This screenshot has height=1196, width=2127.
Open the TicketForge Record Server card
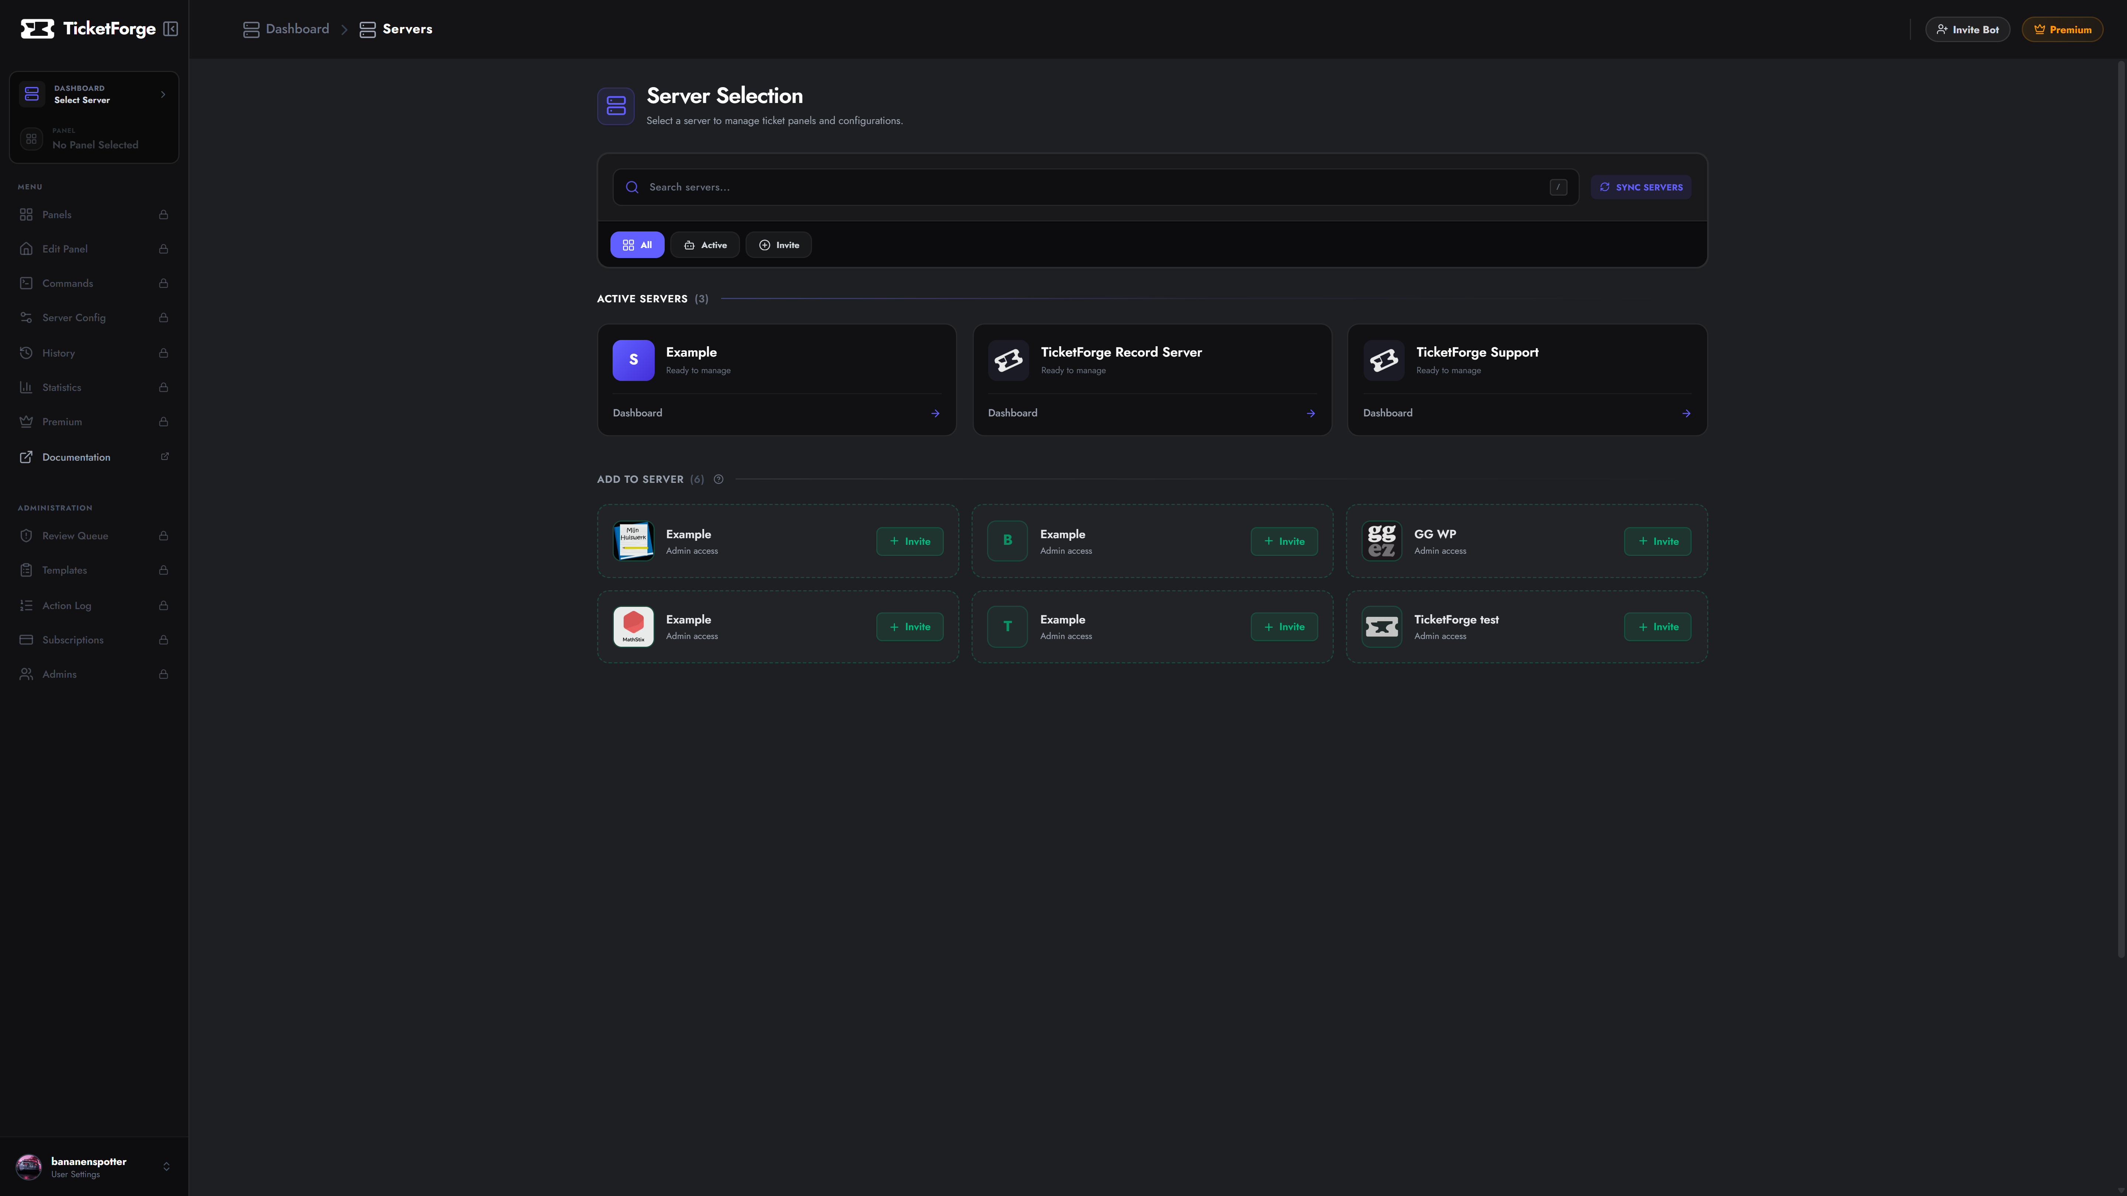coord(1152,380)
